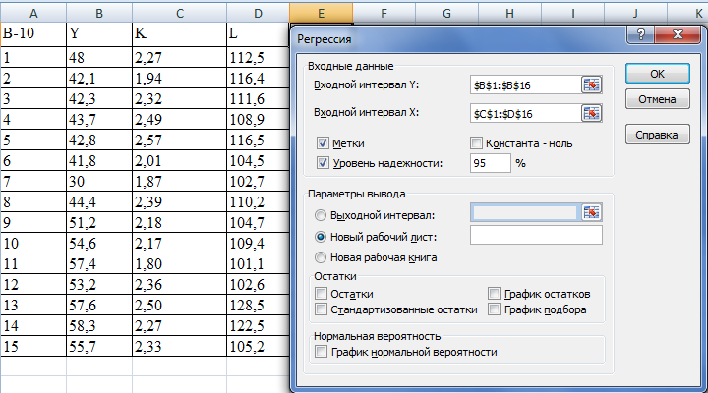Click cell with value 58,3

click(99, 326)
